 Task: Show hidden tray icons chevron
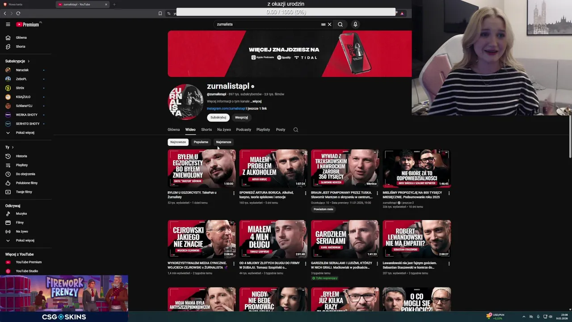[x=524, y=317]
